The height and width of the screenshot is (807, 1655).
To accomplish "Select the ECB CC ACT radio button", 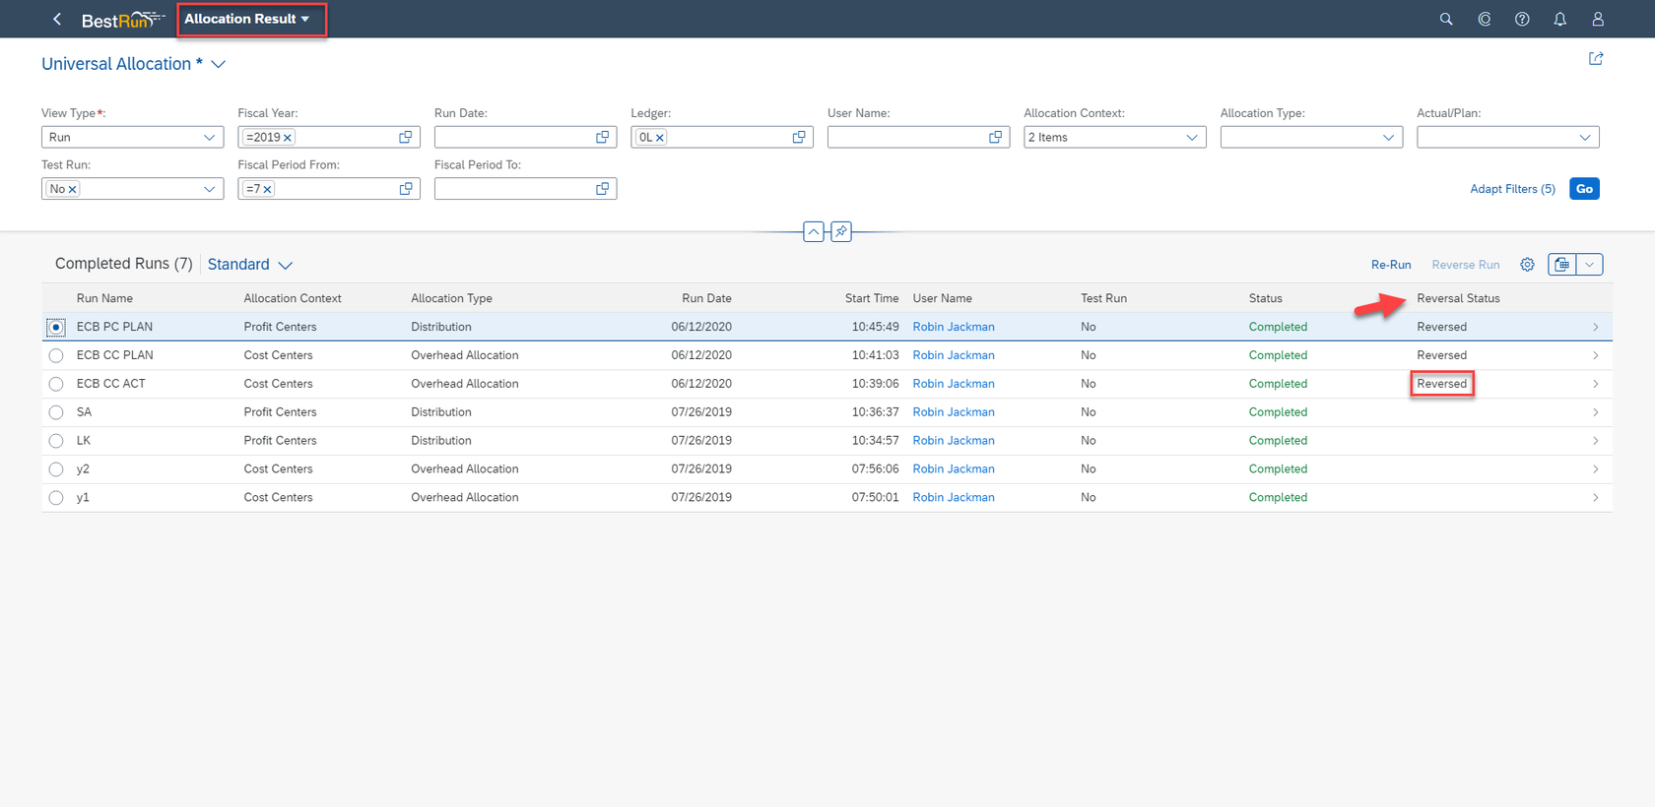I will (x=56, y=384).
